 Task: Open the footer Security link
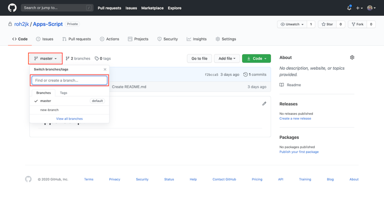point(142,179)
